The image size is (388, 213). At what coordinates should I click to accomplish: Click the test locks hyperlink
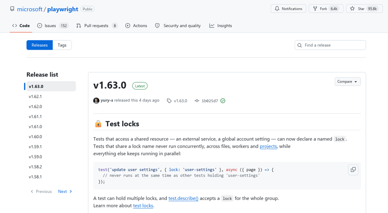tap(143, 206)
